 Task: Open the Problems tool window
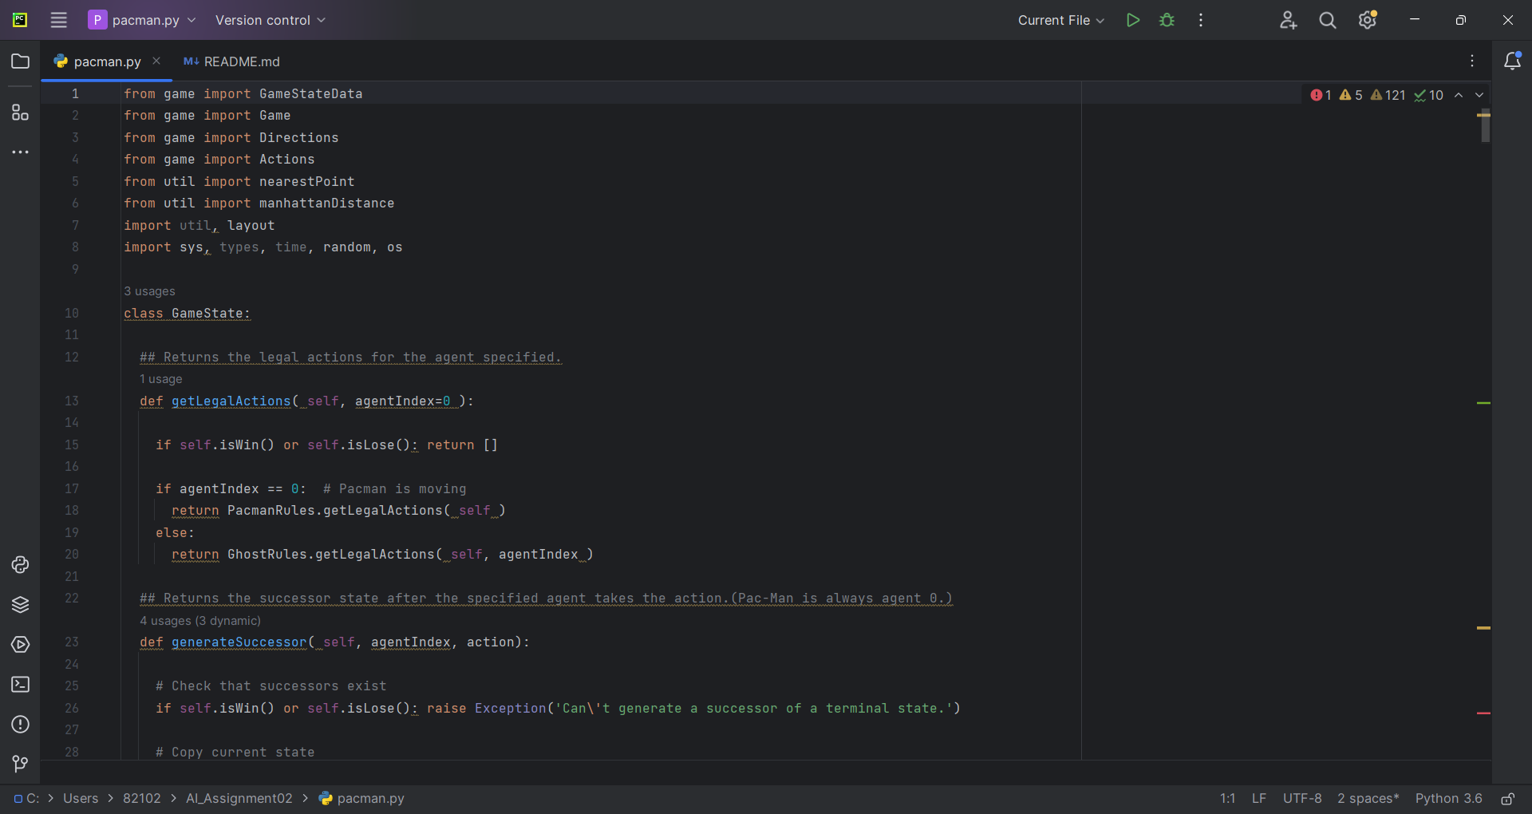(x=21, y=725)
